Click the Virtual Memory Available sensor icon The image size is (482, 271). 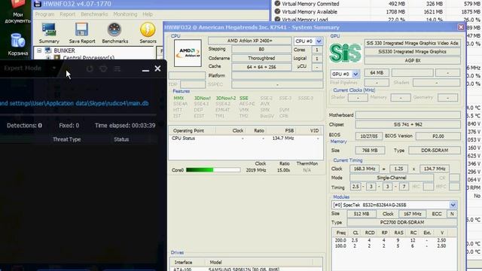(277, 11)
